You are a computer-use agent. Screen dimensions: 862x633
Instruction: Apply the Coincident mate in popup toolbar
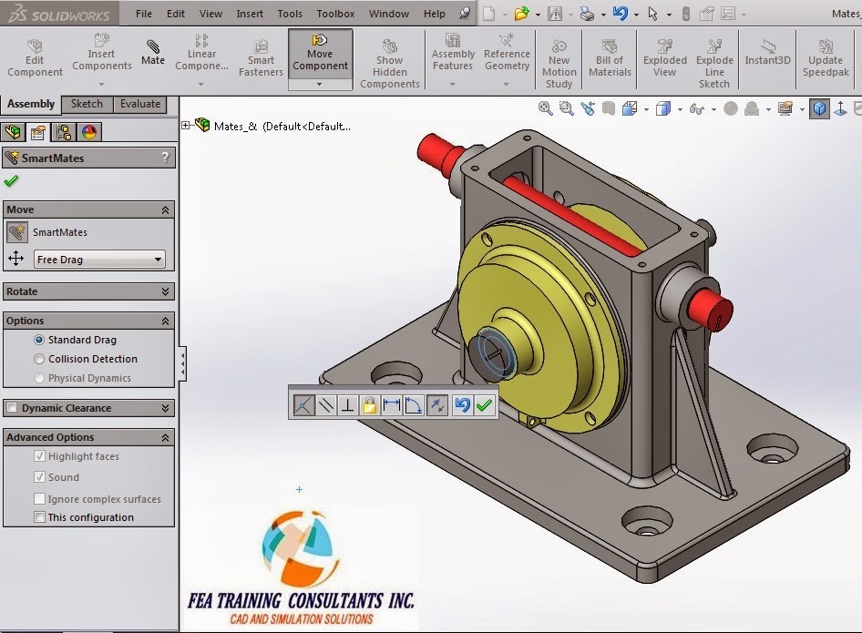(x=304, y=405)
